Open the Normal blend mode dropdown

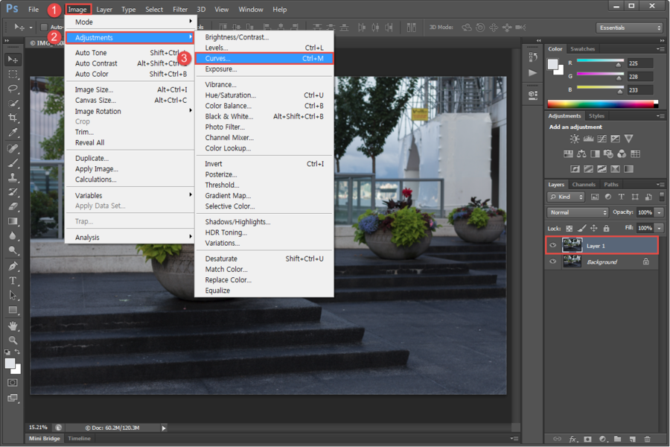(x=578, y=212)
